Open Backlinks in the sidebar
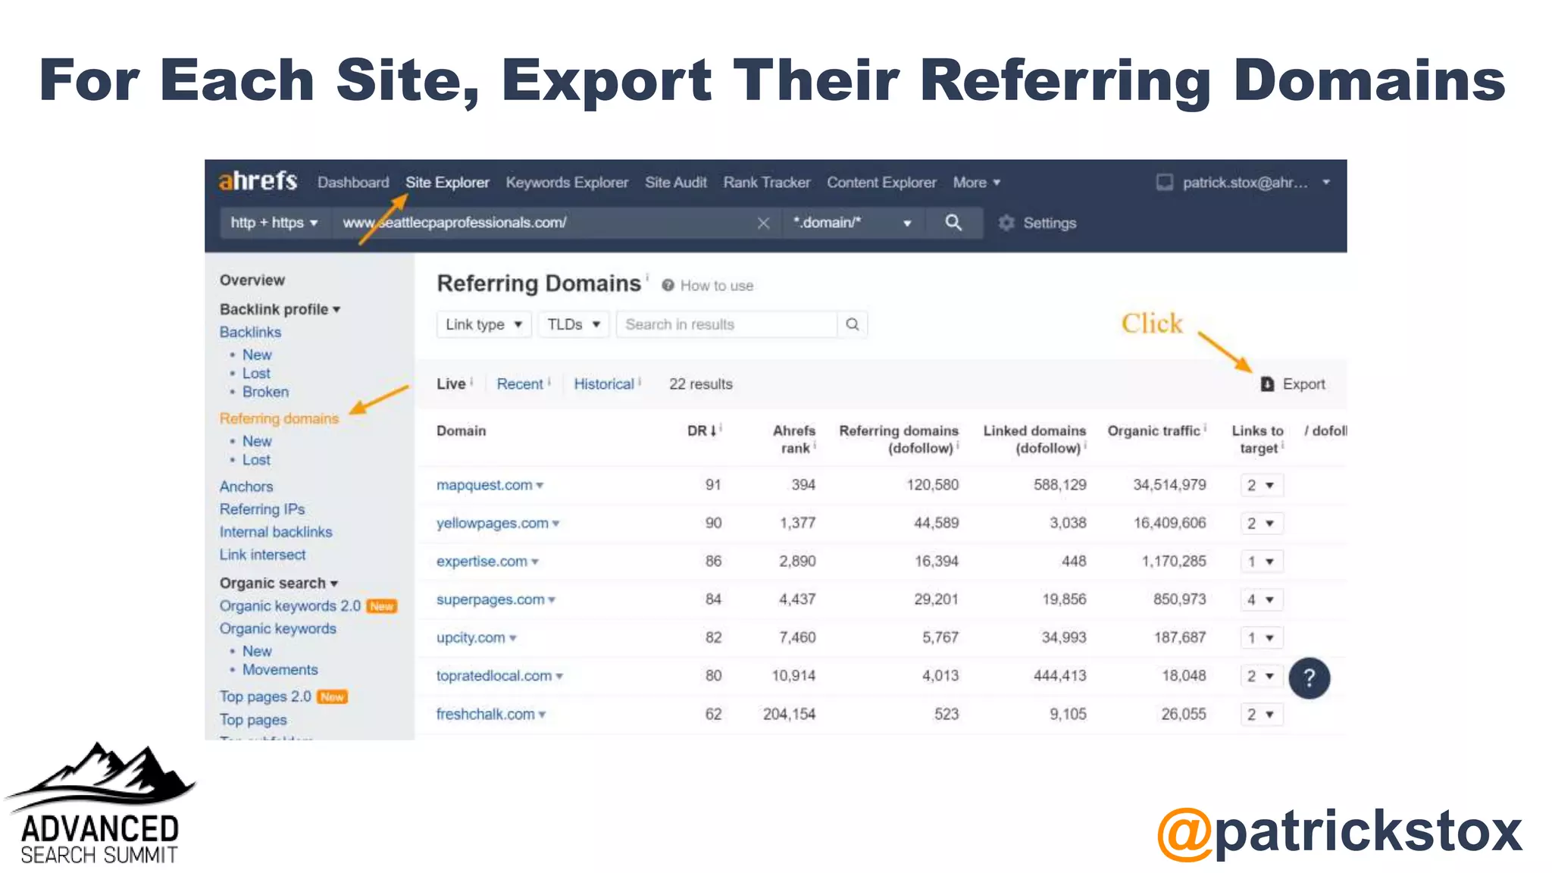1552x873 pixels. [x=250, y=332]
